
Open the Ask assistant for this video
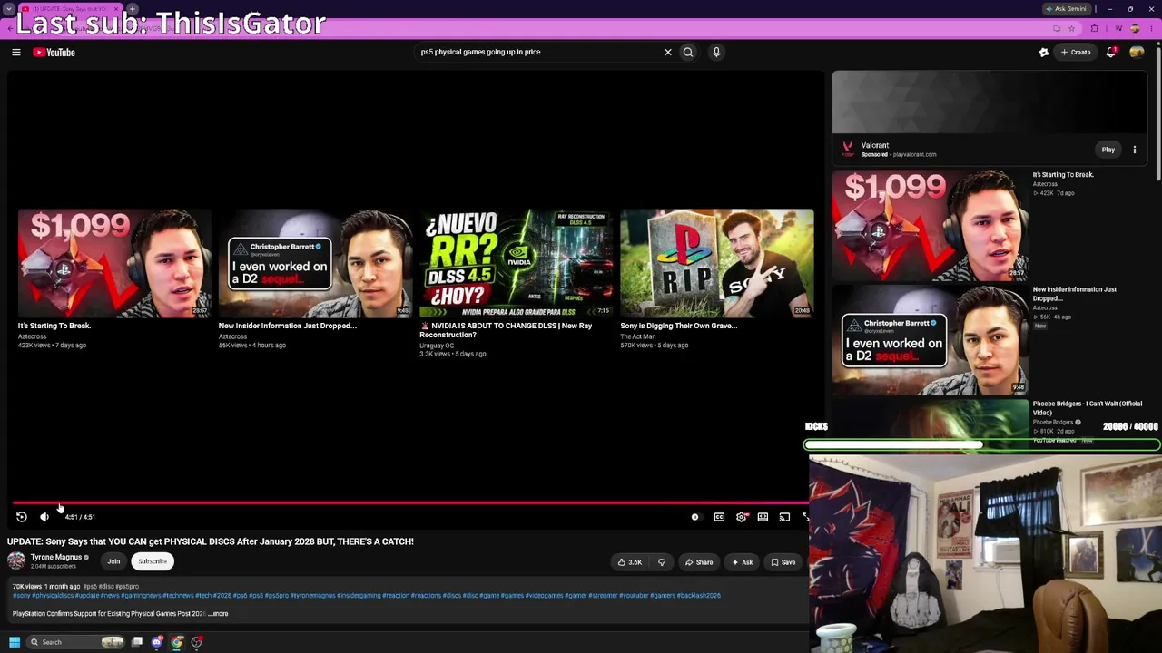(x=743, y=562)
